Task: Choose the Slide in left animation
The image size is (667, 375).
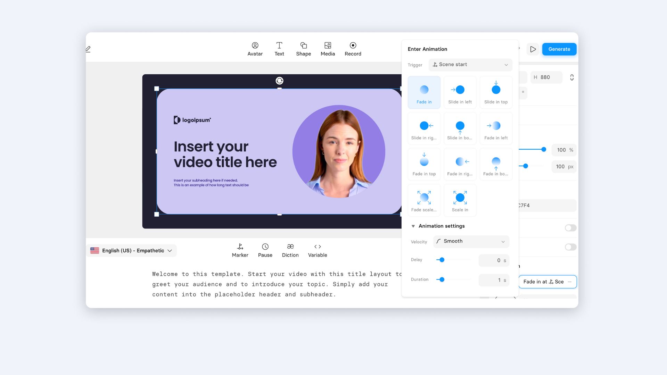Action: click(460, 93)
